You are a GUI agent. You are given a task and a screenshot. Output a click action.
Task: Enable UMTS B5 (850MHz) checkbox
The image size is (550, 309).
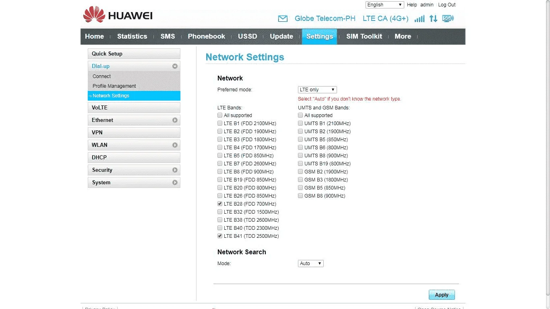coord(300,140)
